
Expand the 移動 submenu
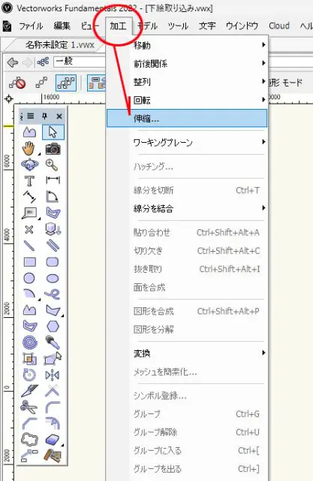[187, 45]
